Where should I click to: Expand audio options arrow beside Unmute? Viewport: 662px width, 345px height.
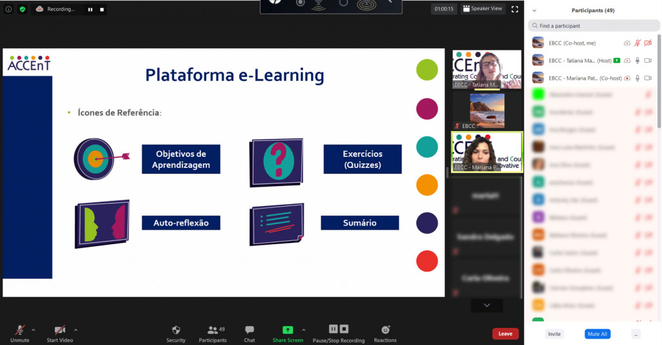click(34, 329)
